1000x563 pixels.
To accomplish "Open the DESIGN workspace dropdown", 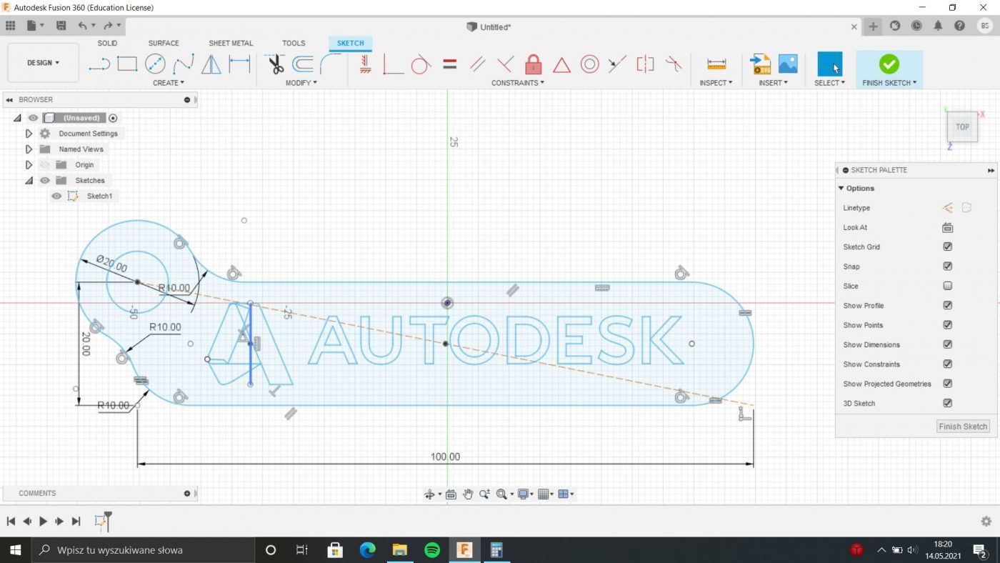I will tap(43, 63).
